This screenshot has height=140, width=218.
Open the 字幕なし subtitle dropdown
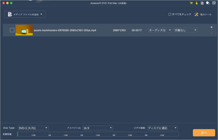click(186, 30)
